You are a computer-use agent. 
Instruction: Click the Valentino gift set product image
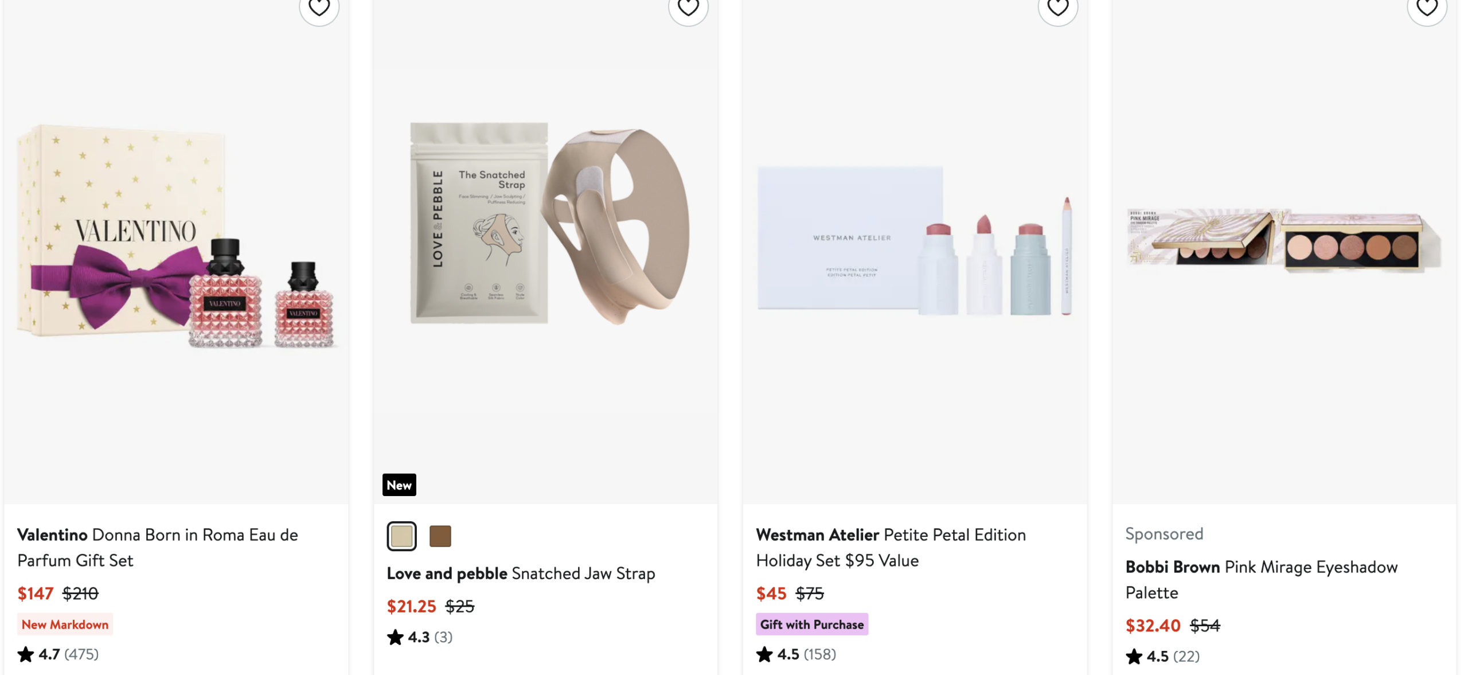click(x=176, y=235)
